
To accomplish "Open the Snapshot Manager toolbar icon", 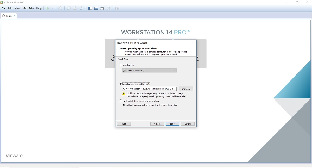I will pyautogui.click(x=81, y=8).
